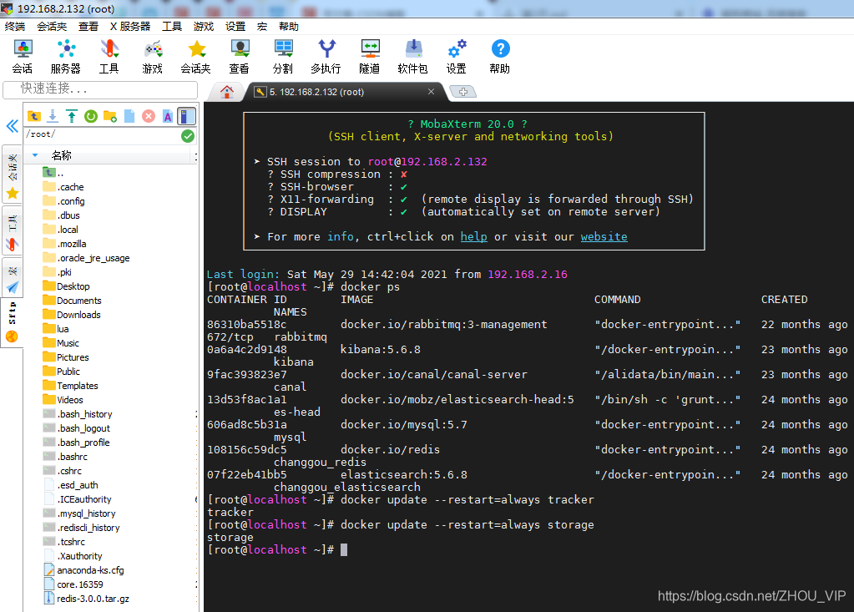Open the 帮助 menu in menu bar

click(x=288, y=27)
